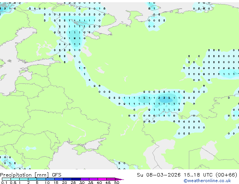Select the legend swatch between 10 and 15

(x=50, y=179)
